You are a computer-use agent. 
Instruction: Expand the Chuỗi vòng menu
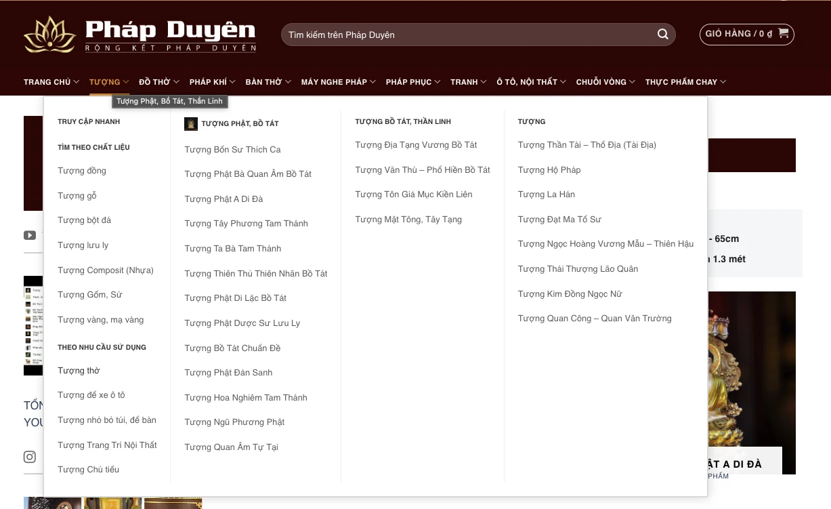tap(605, 82)
